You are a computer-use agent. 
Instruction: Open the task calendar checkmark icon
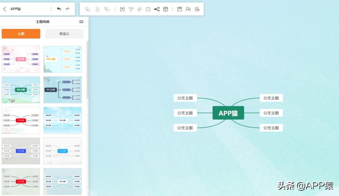pos(148,9)
